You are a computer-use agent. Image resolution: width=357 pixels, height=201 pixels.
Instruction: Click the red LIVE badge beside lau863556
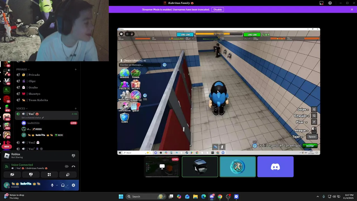pyautogui.click(x=74, y=123)
